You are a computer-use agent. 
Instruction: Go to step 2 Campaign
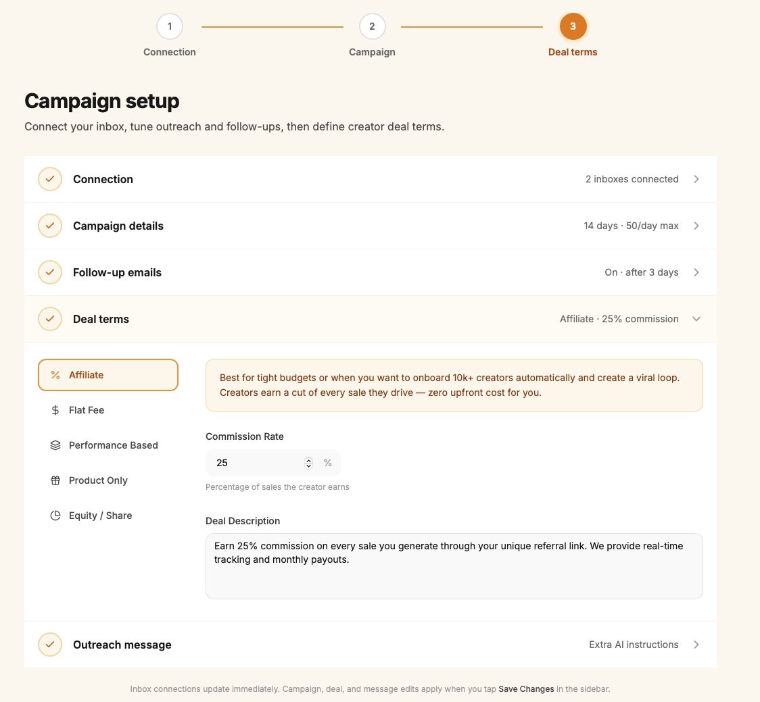[x=373, y=26]
